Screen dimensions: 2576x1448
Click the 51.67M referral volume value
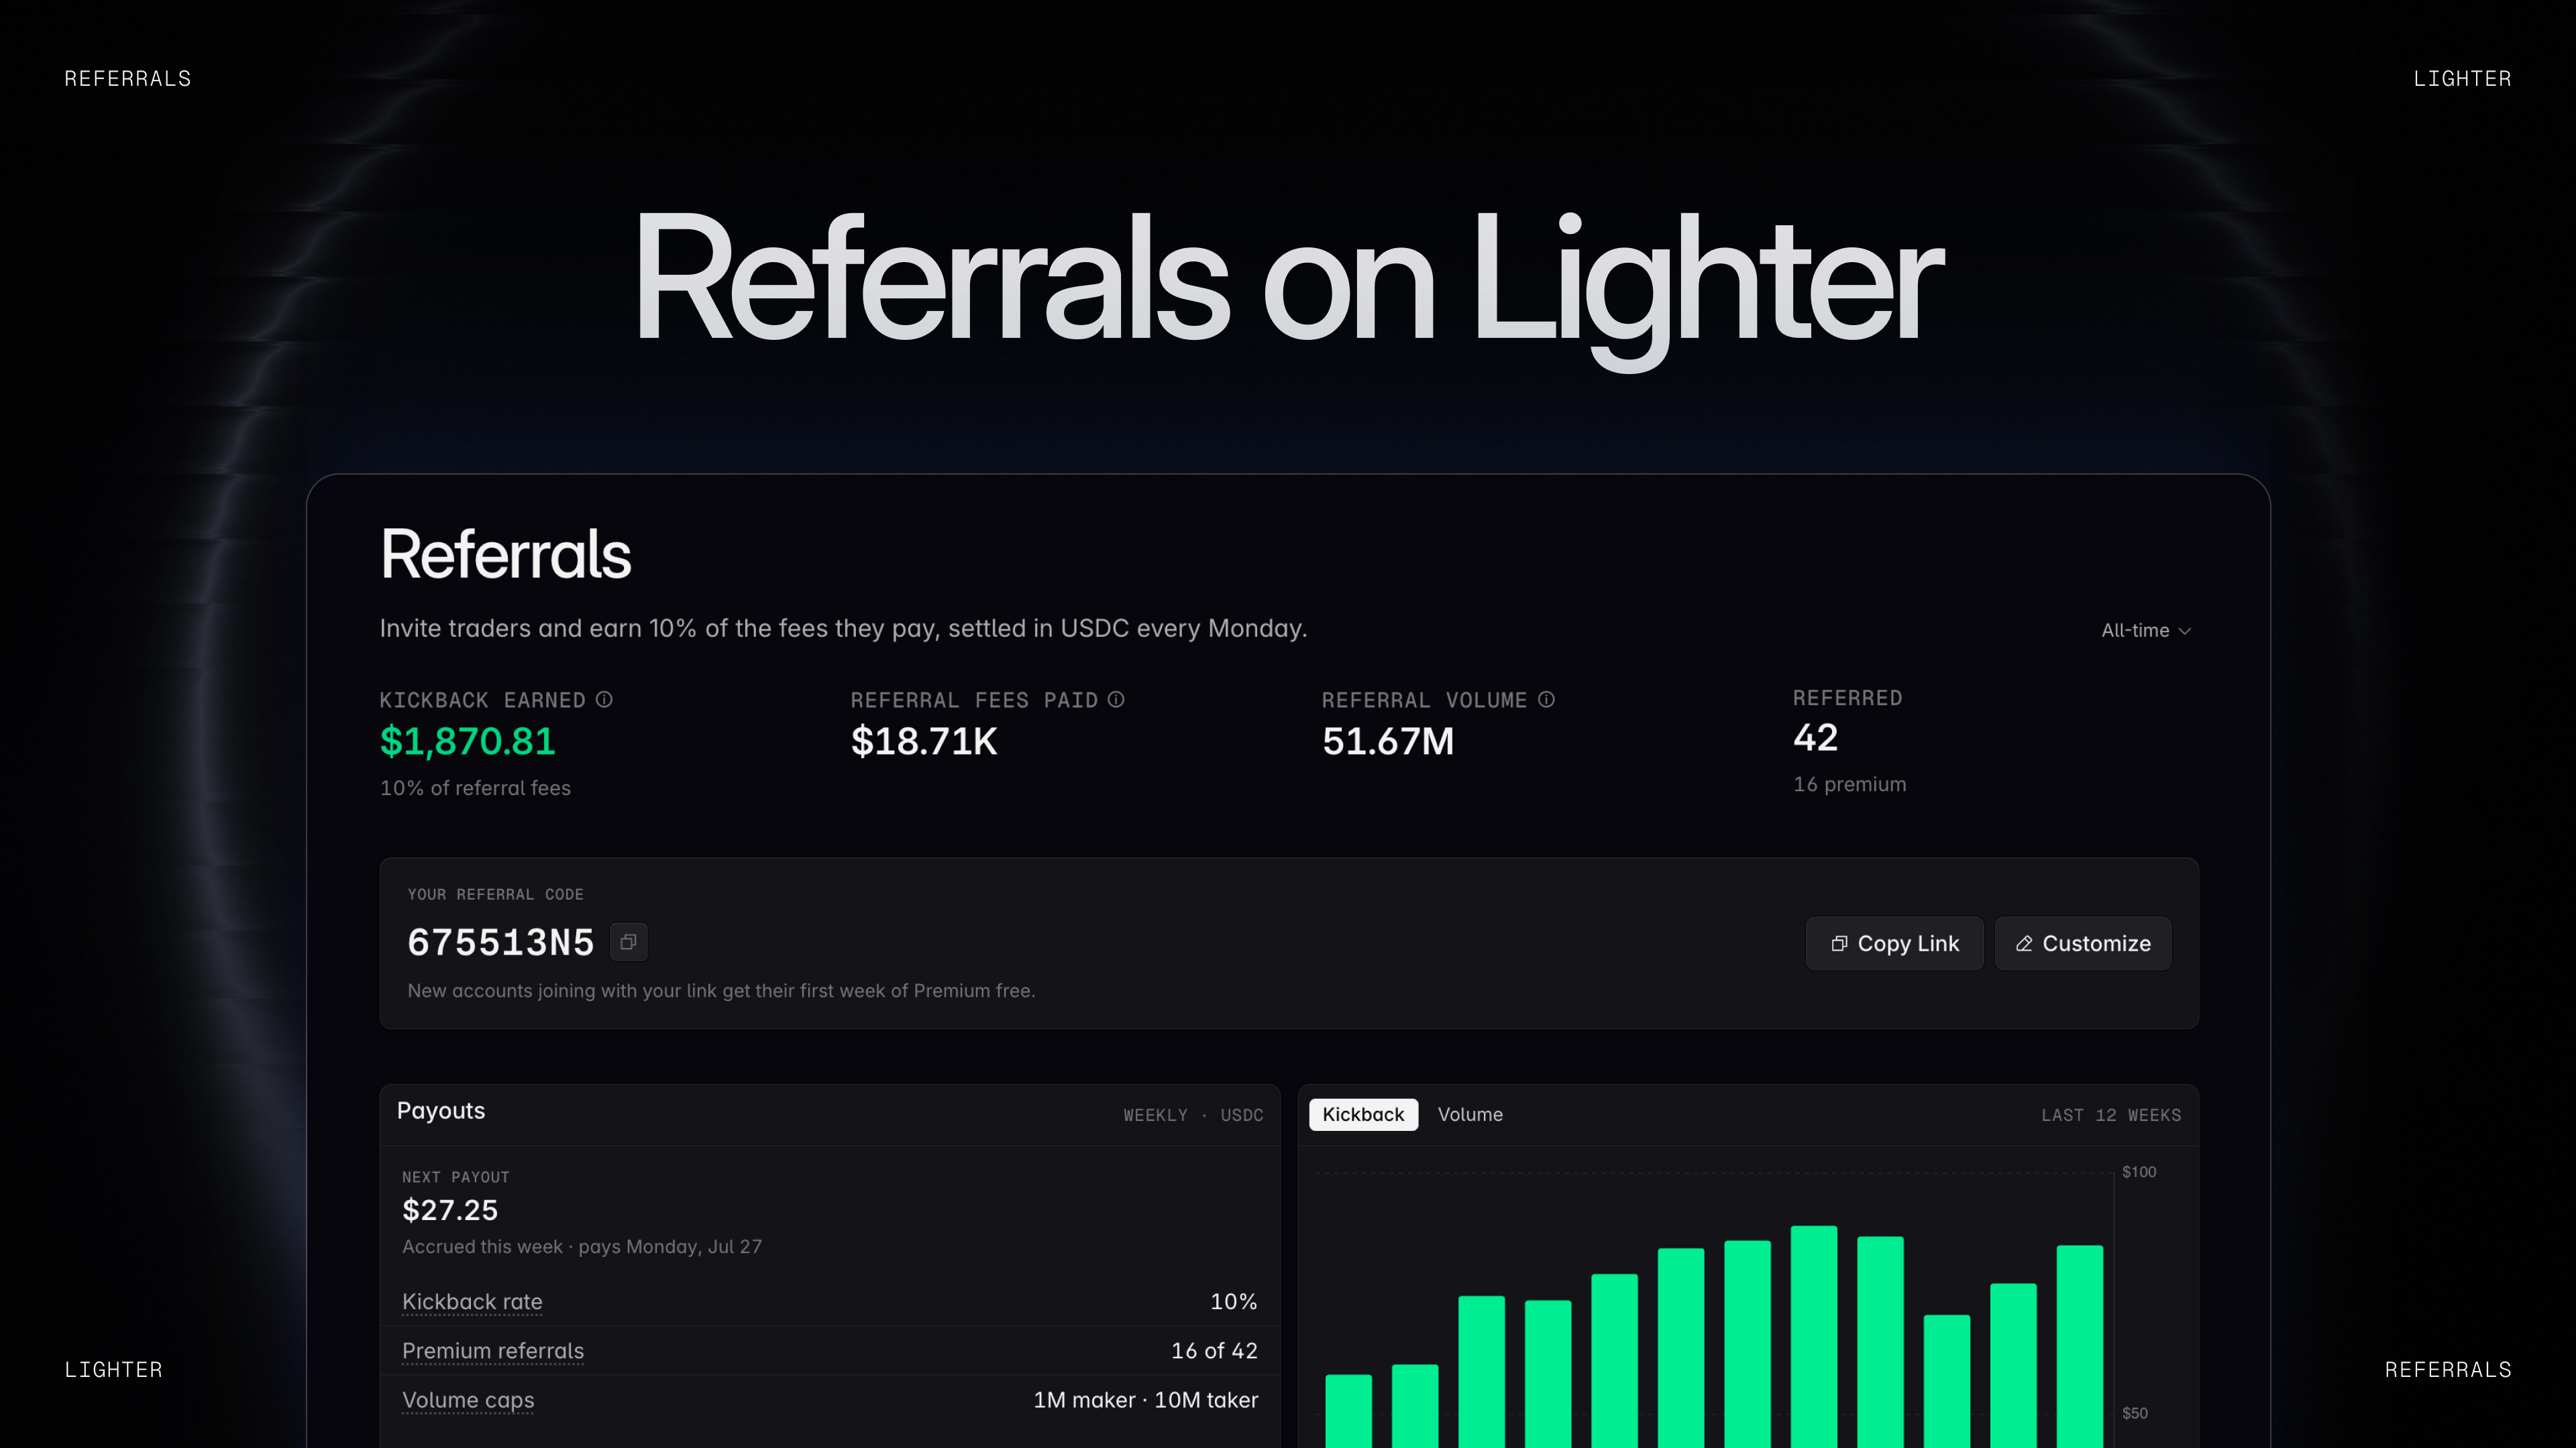click(x=1388, y=741)
